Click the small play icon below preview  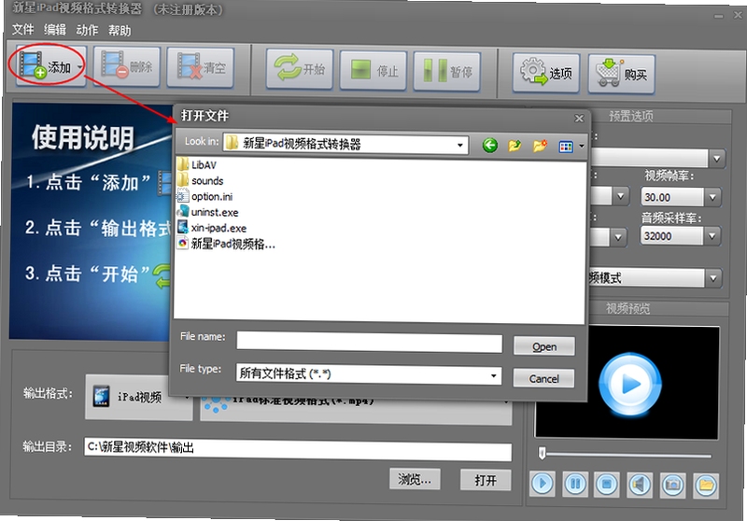(x=543, y=485)
